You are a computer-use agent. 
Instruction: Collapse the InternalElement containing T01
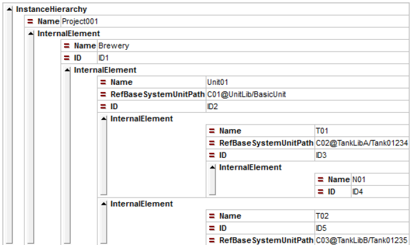point(103,119)
